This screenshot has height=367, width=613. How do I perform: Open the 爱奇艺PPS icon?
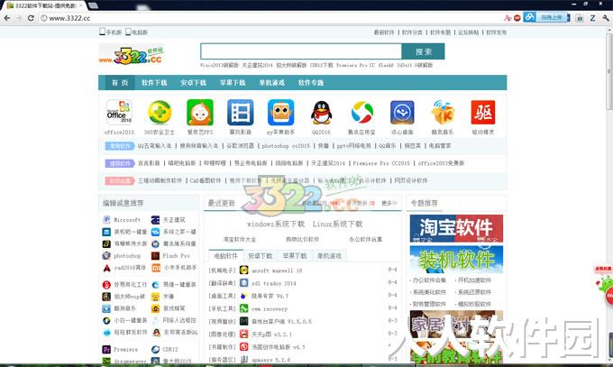pyautogui.click(x=200, y=113)
